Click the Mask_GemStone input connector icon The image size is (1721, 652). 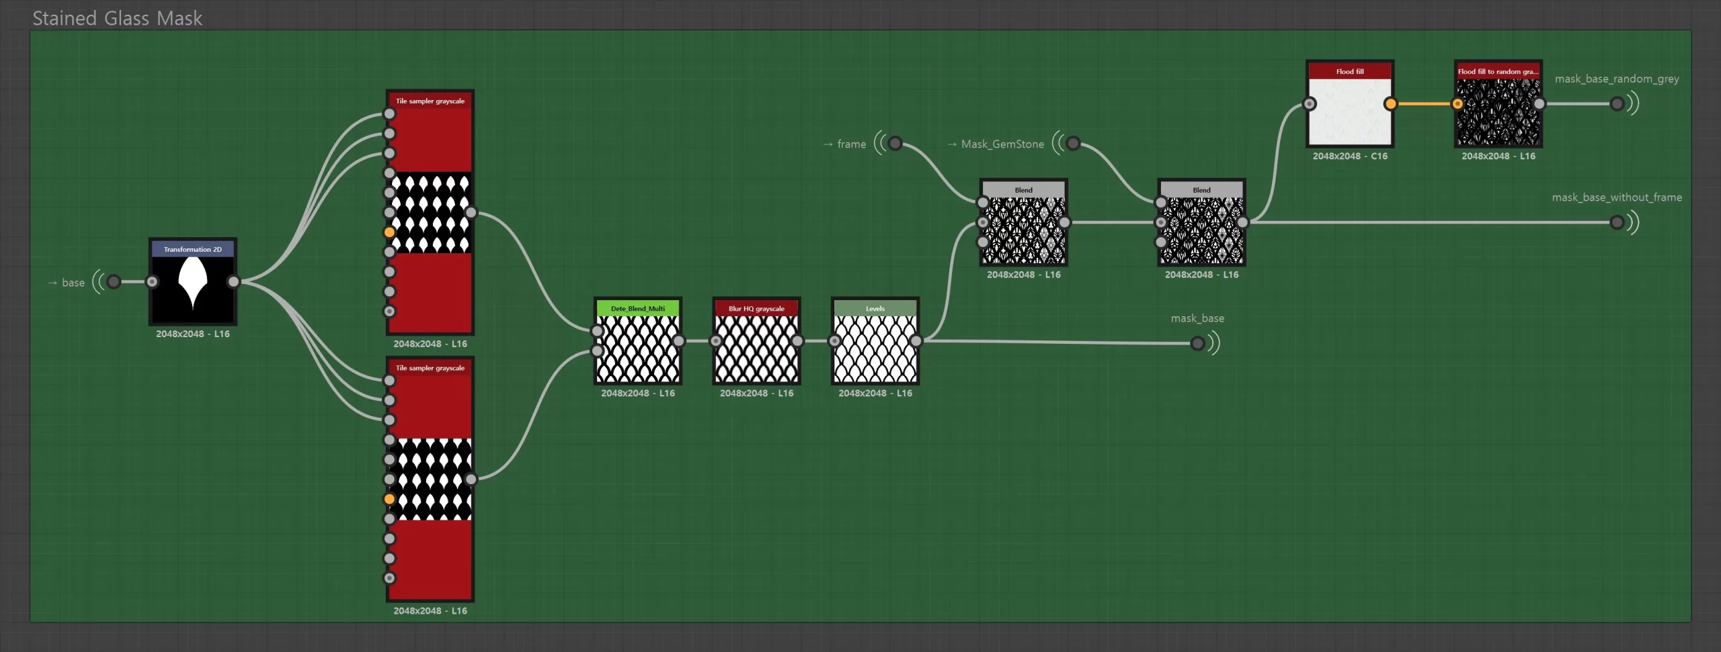[1074, 143]
